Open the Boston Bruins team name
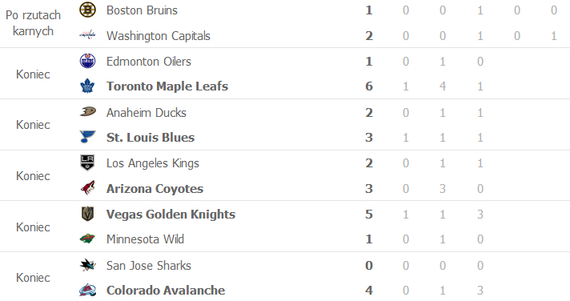Viewport: 570px width, 301px height. coord(142,10)
